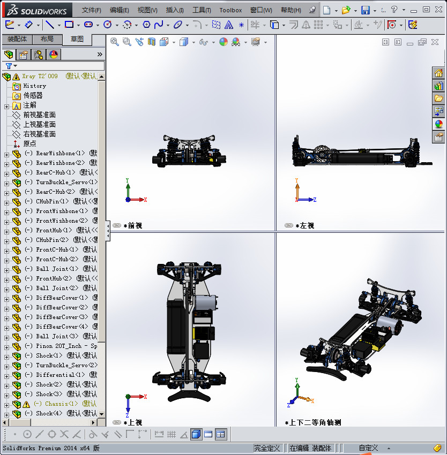447x455 pixels.
Task: Open the PropertyManager tab icon
Action: tap(23, 54)
